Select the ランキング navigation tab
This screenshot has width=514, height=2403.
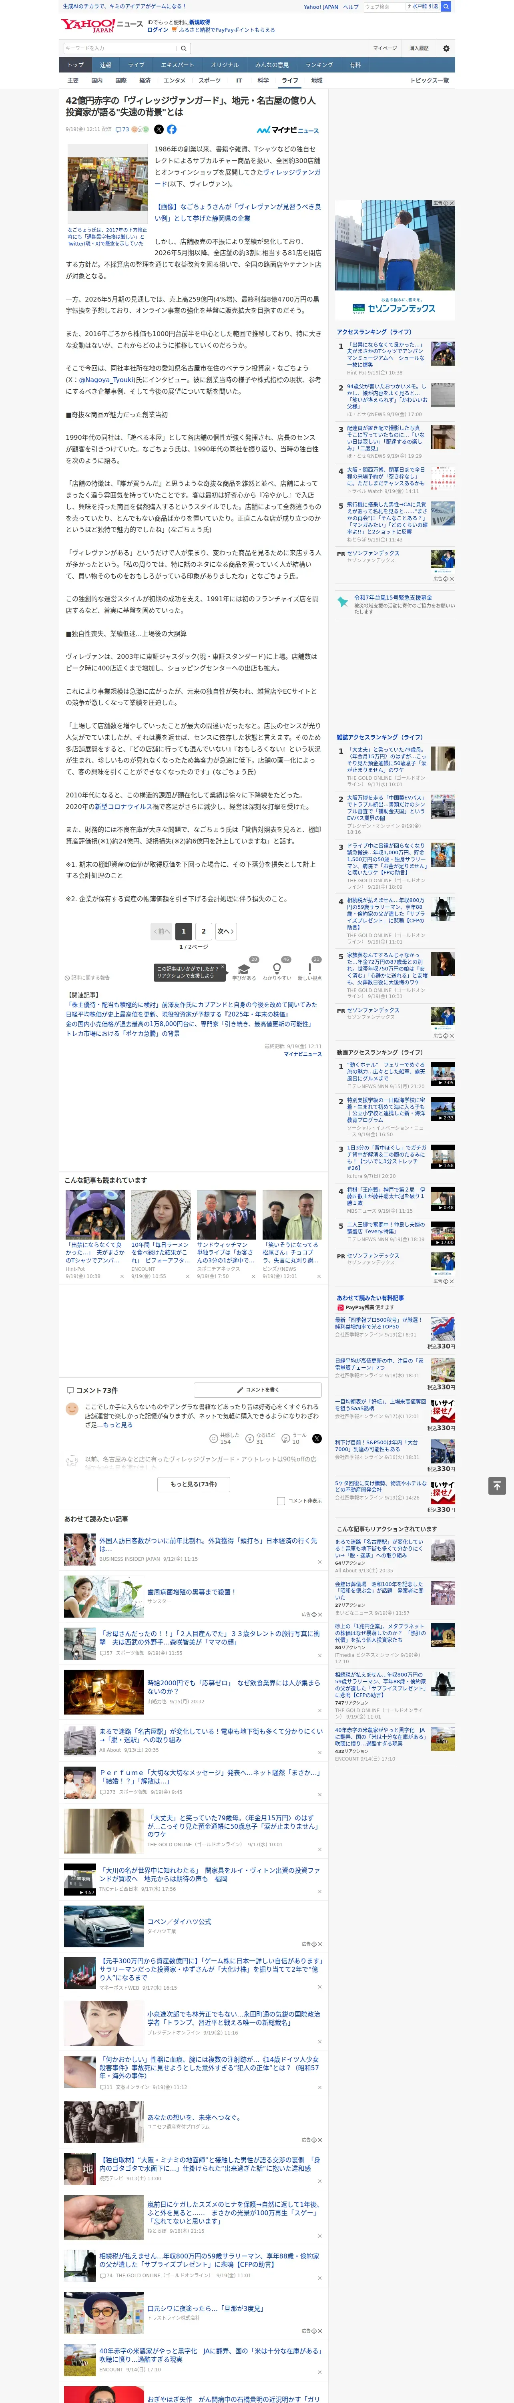coord(319,65)
